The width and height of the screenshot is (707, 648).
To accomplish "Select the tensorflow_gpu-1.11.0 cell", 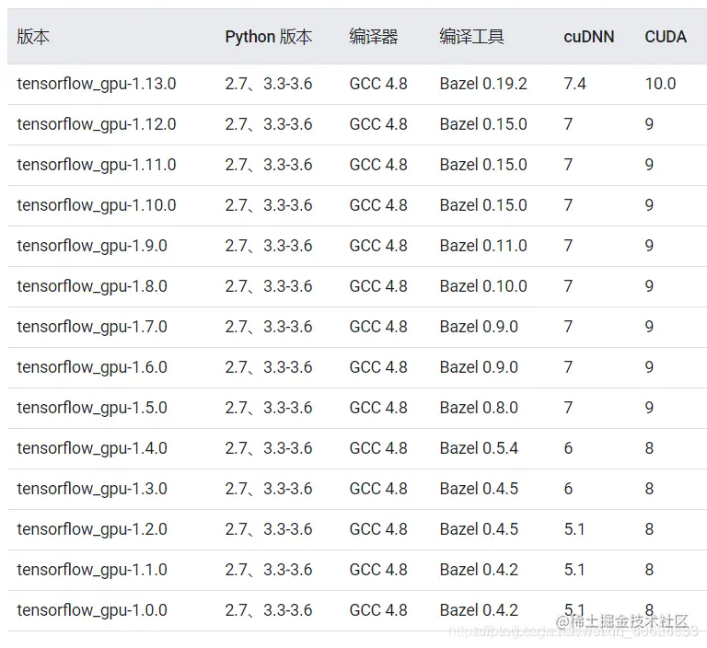I will pos(97,166).
